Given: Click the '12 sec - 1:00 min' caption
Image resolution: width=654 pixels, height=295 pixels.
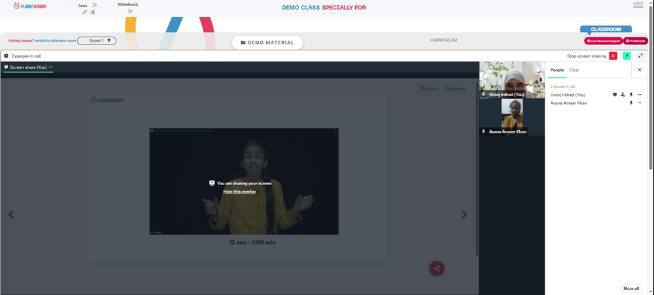Looking at the screenshot, I should 252,242.
